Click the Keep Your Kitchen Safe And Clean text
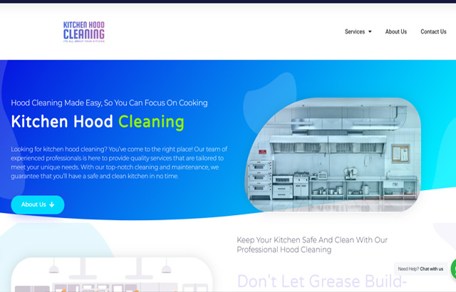This screenshot has height=292, width=456. point(312,245)
